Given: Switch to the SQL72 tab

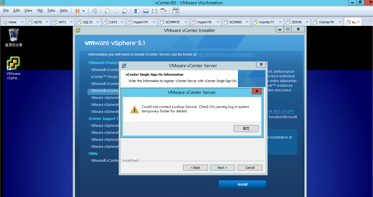Looking at the screenshot, I should pos(88,22).
